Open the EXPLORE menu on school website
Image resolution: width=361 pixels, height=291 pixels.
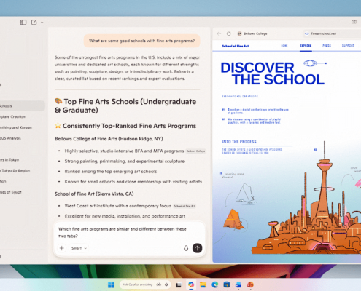pyautogui.click(x=306, y=46)
